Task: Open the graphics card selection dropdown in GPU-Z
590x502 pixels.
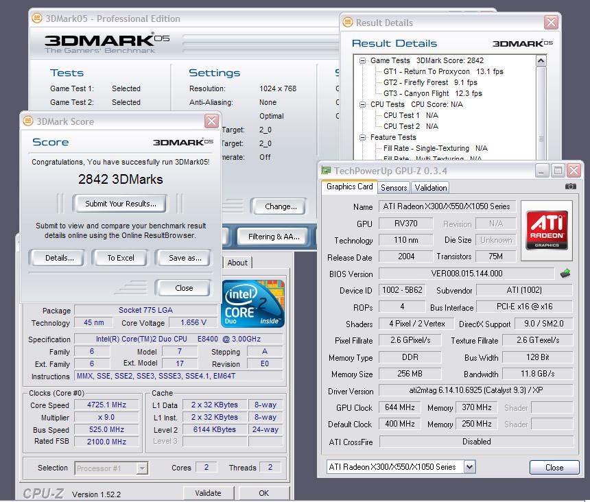Action: [x=469, y=467]
